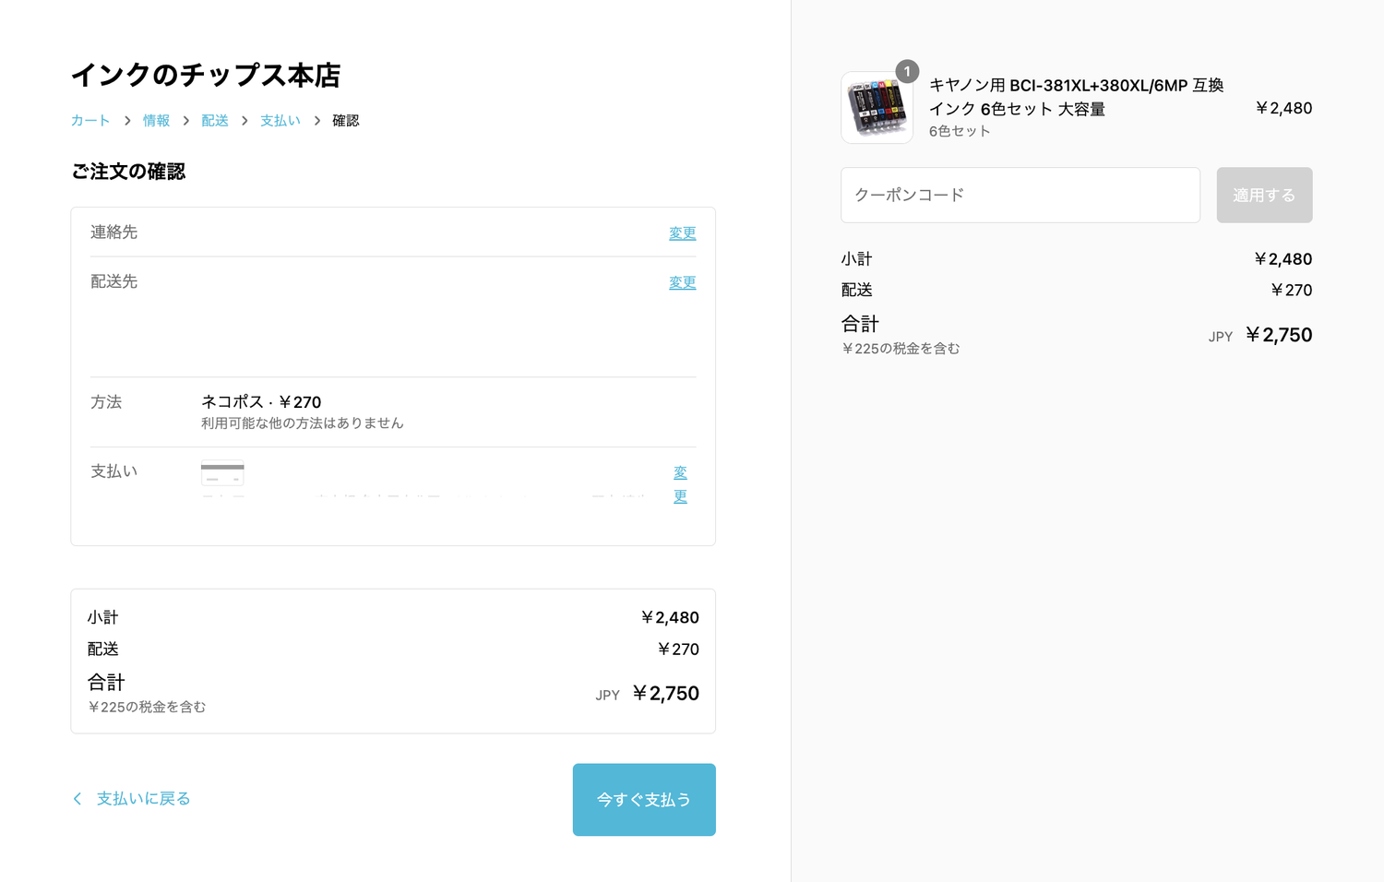Viewport: 1384px width, 882px height.
Task: Click chevron between カート and 情報
Action: coord(127,121)
